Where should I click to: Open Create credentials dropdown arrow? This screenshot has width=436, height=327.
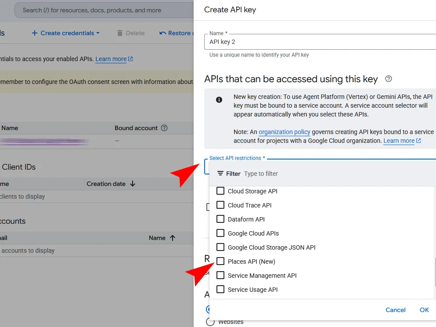98,33
